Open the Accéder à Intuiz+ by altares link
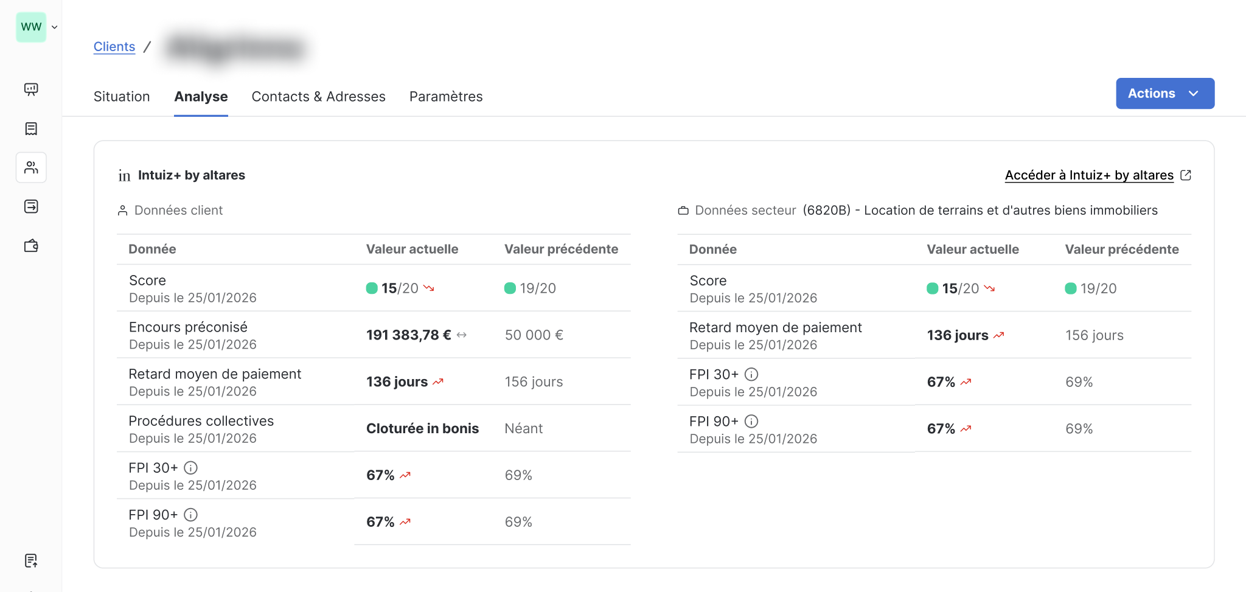The height and width of the screenshot is (592, 1246). click(x=1089, y=175)
